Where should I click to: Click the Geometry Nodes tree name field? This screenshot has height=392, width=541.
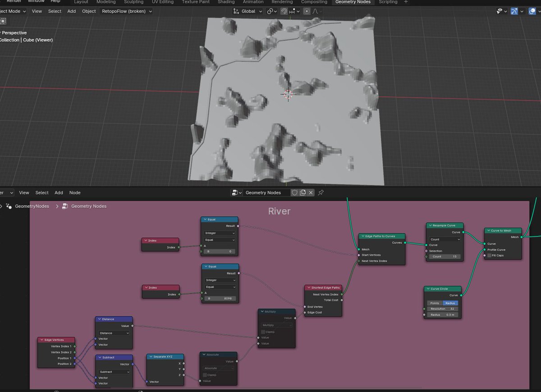click(x=266, y=193)
